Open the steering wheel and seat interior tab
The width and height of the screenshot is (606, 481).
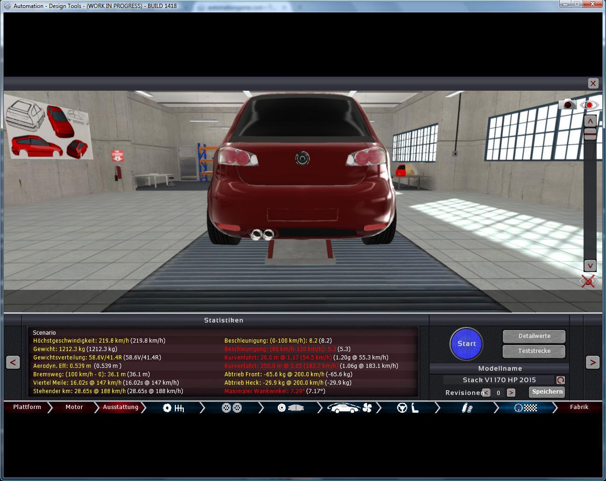(x=408, y=408)
